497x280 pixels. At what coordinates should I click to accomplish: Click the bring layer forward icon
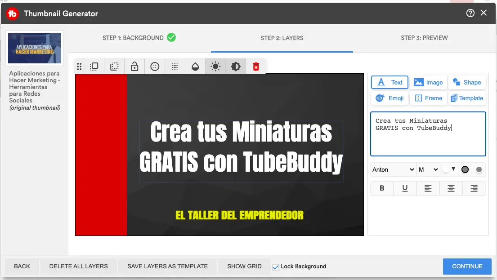(94, 67)
